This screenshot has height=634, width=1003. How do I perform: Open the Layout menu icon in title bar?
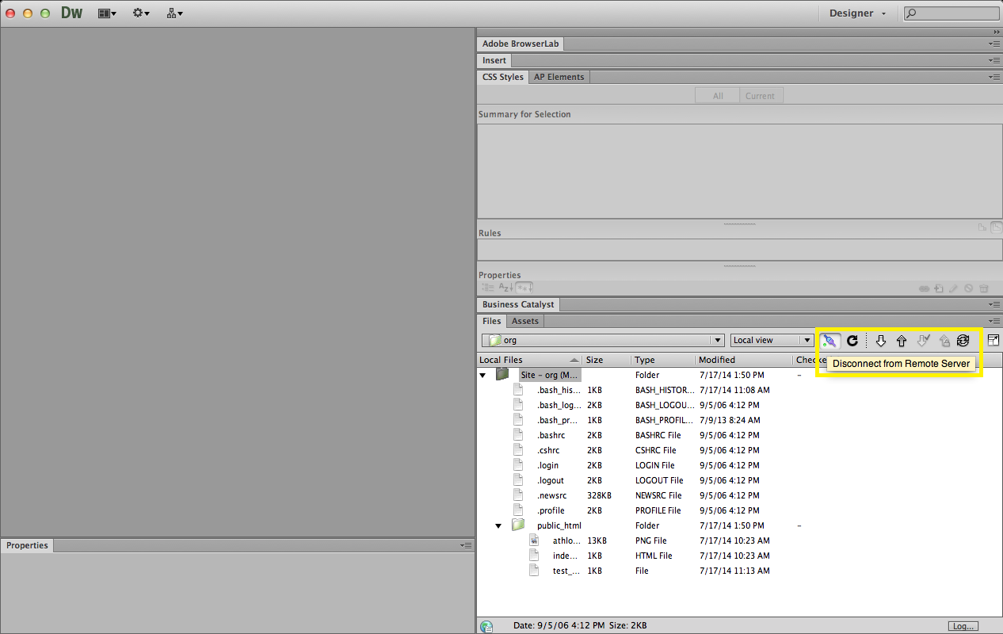point(106,13)
